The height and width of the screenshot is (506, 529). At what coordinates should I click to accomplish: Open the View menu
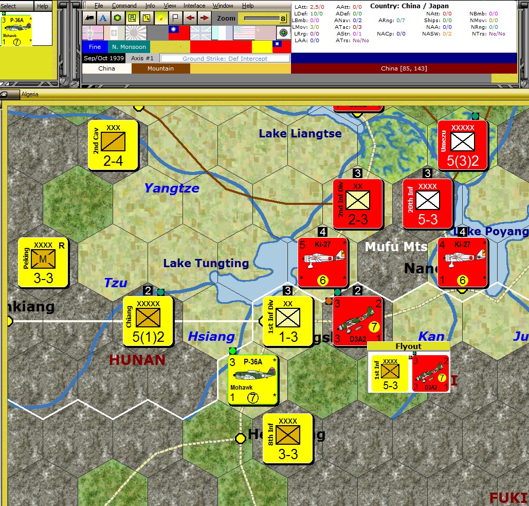170,6
